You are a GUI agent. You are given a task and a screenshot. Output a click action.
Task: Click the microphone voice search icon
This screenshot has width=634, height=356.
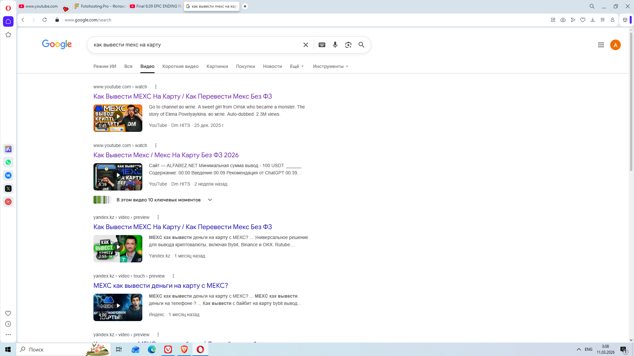[335, 45]
